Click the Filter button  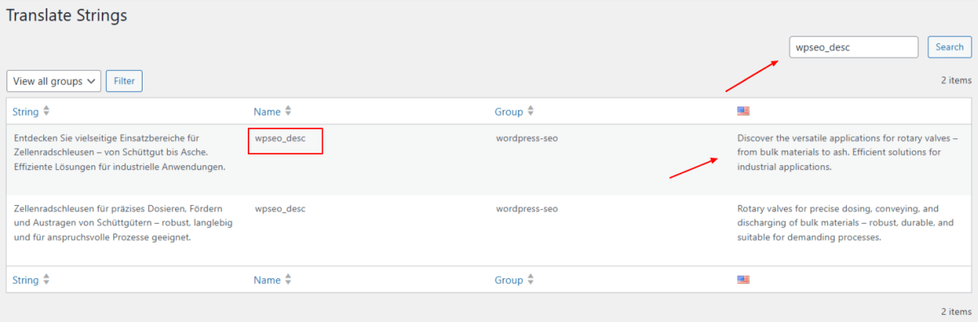124,81
